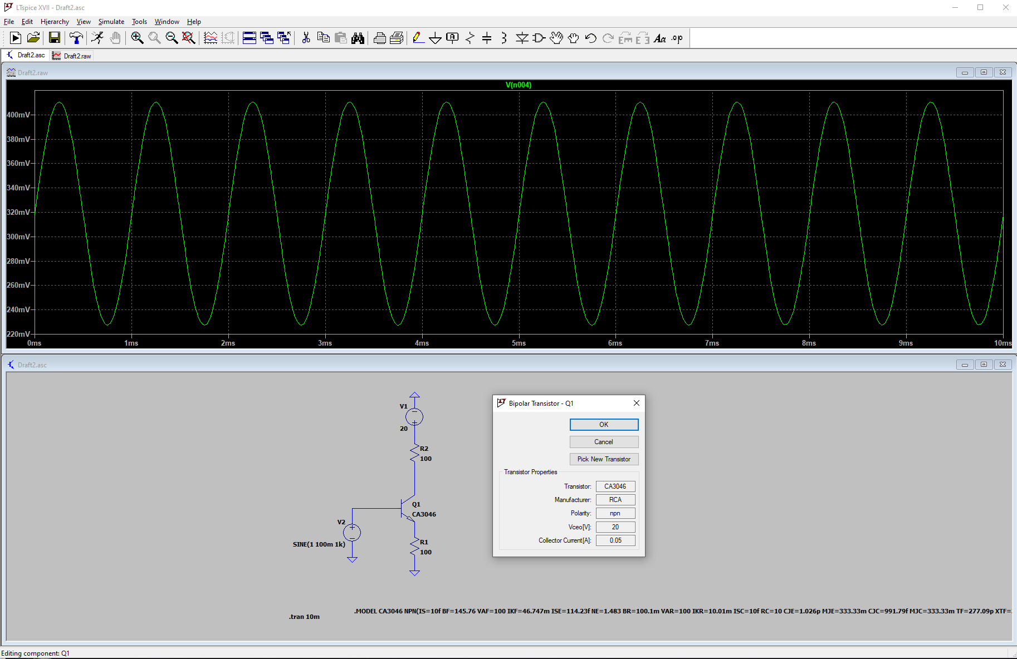Viewport: 1017px width, 659px height.
Task: Click the R1 resistor symbol
Action: (414, 546)
